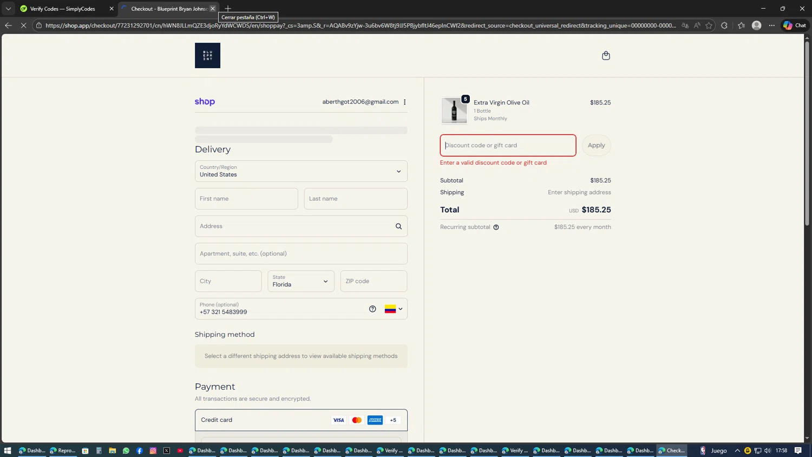Open File Explorer from taskbar

point(113,451)
